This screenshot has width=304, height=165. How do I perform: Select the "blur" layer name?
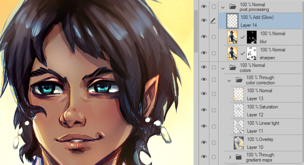pyautogui.click(x=263, y=41)
